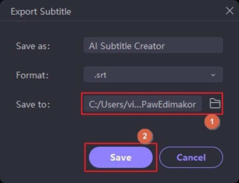Viewport: 239px width, 183px height.
Task: Click the Format dropdown chevron arrow
Action: pos(213,75)
